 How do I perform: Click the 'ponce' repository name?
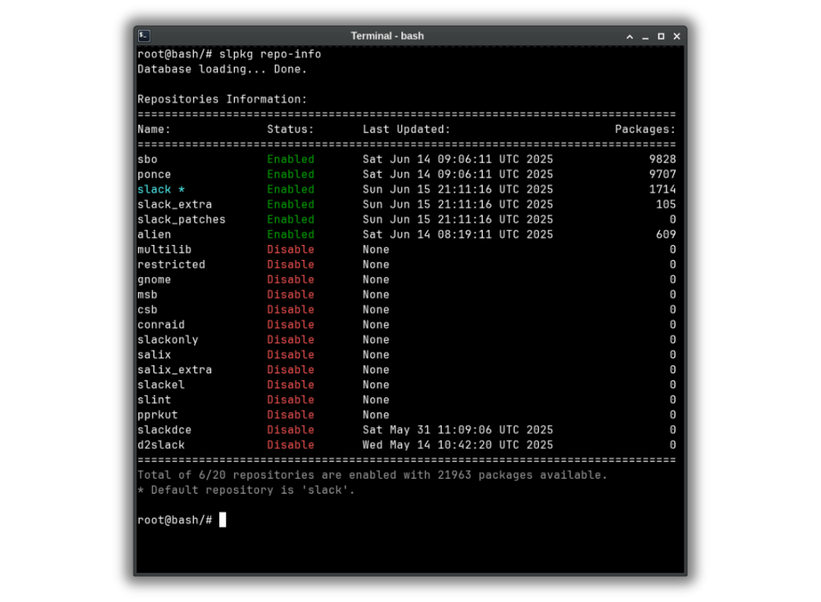click(154, 174)
